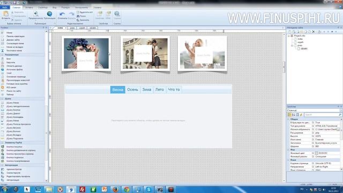The height and width of the screenshot is (193, 343).
Task: Toggle the checkbox beside Высота property
Action: [313, 136]
